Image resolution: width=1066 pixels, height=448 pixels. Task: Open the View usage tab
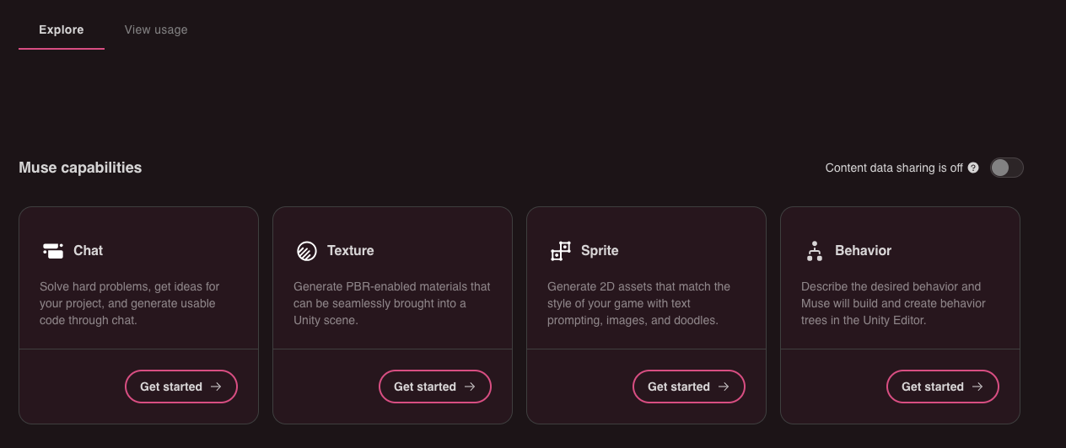156,29
